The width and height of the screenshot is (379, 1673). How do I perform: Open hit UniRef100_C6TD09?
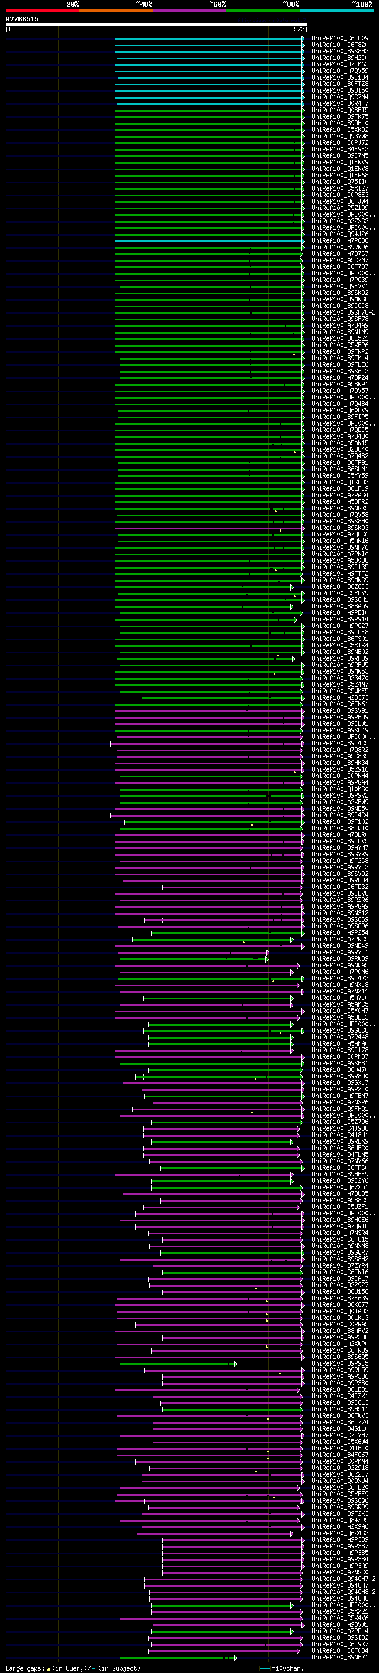(340, 39)
